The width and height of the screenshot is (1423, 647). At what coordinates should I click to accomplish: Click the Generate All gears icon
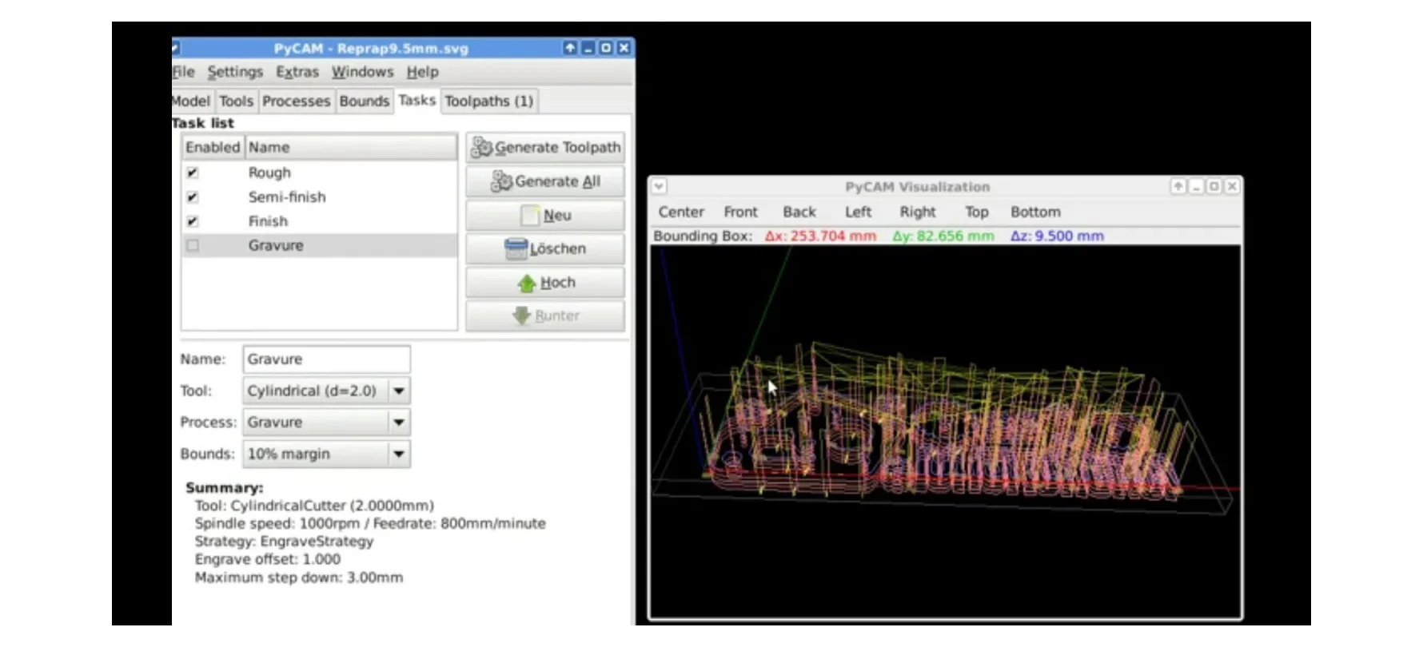(501, 181)
